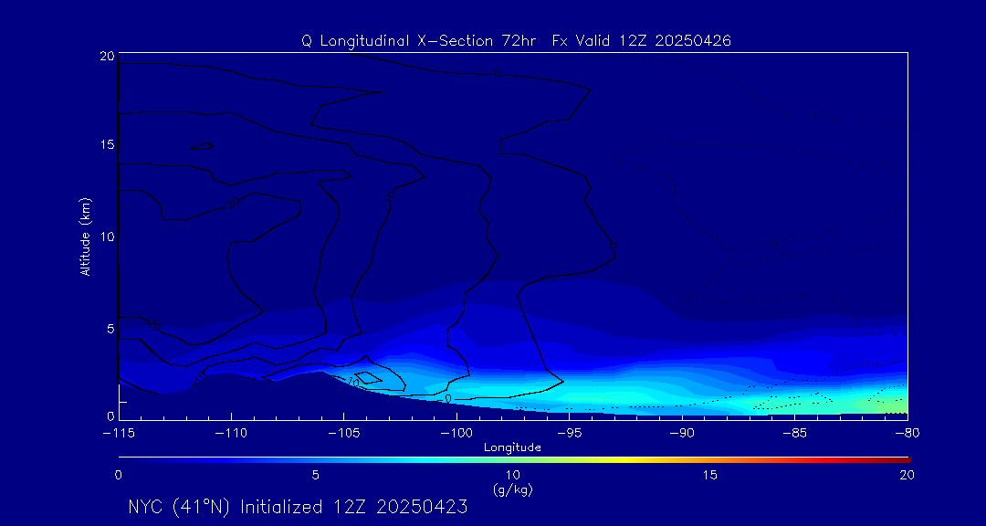Click the 'Longitude' x-axis label
Image resolution: width=986 pixels, height=526 pixels.
tap(512, 447)
